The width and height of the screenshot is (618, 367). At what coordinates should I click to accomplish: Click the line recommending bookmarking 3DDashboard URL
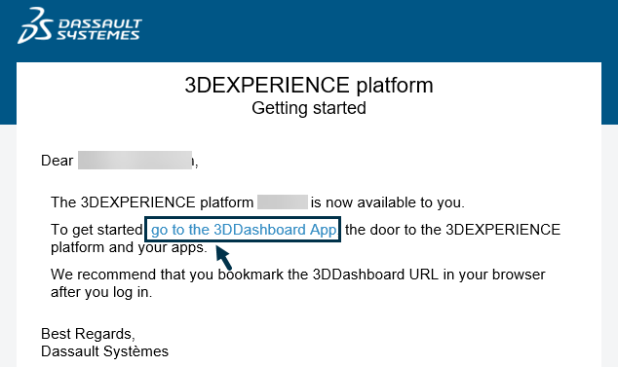pyautogui.click(x=298, y=275)
